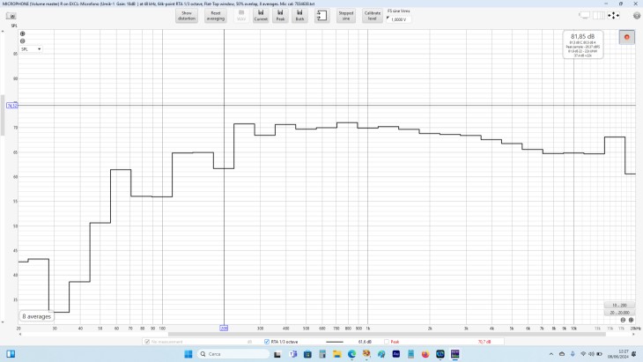The width and height of the screenshot is (643, 362).
Task: Open Microsoft Edge from the taskbar
Action: (x=351, y=354)
